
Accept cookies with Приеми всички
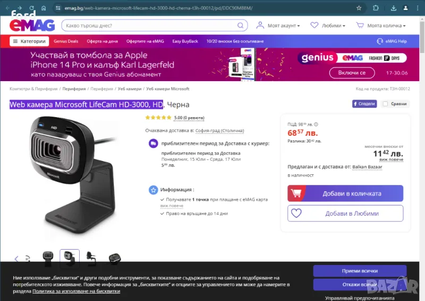pos(360,271)
